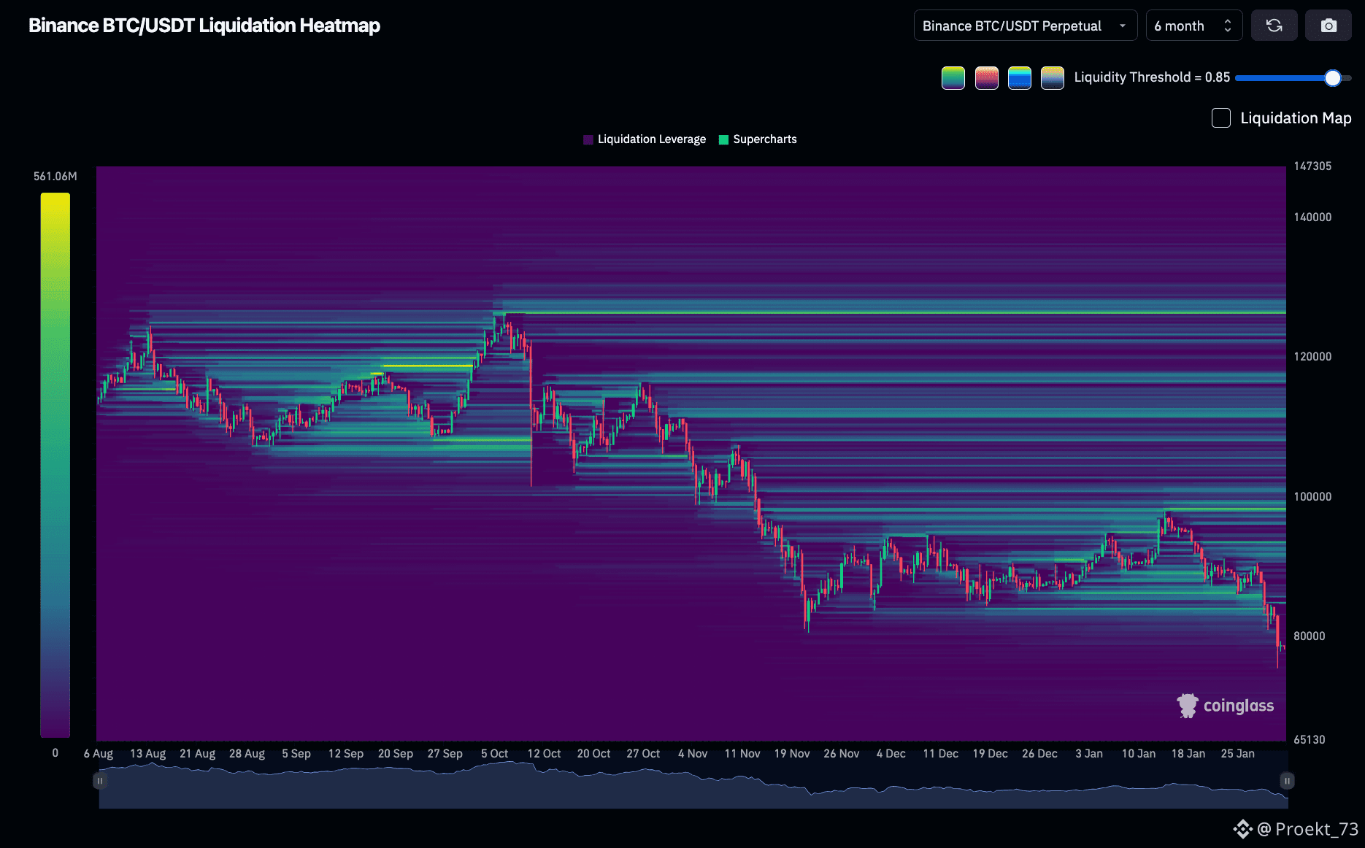
Task: Select the yellow-gray heatmap color theme
Action: coord(1053,77)
